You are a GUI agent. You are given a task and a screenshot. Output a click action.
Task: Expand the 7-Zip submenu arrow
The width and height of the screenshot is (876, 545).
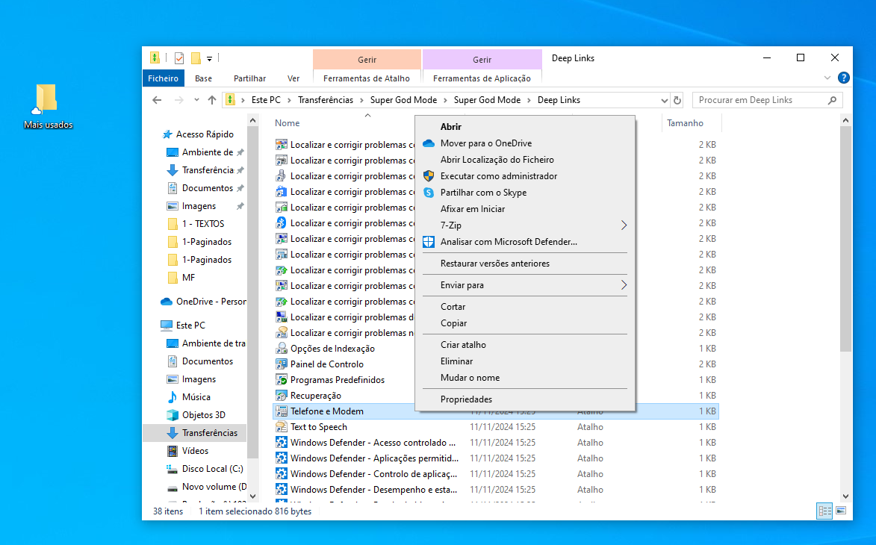[624, 225]
